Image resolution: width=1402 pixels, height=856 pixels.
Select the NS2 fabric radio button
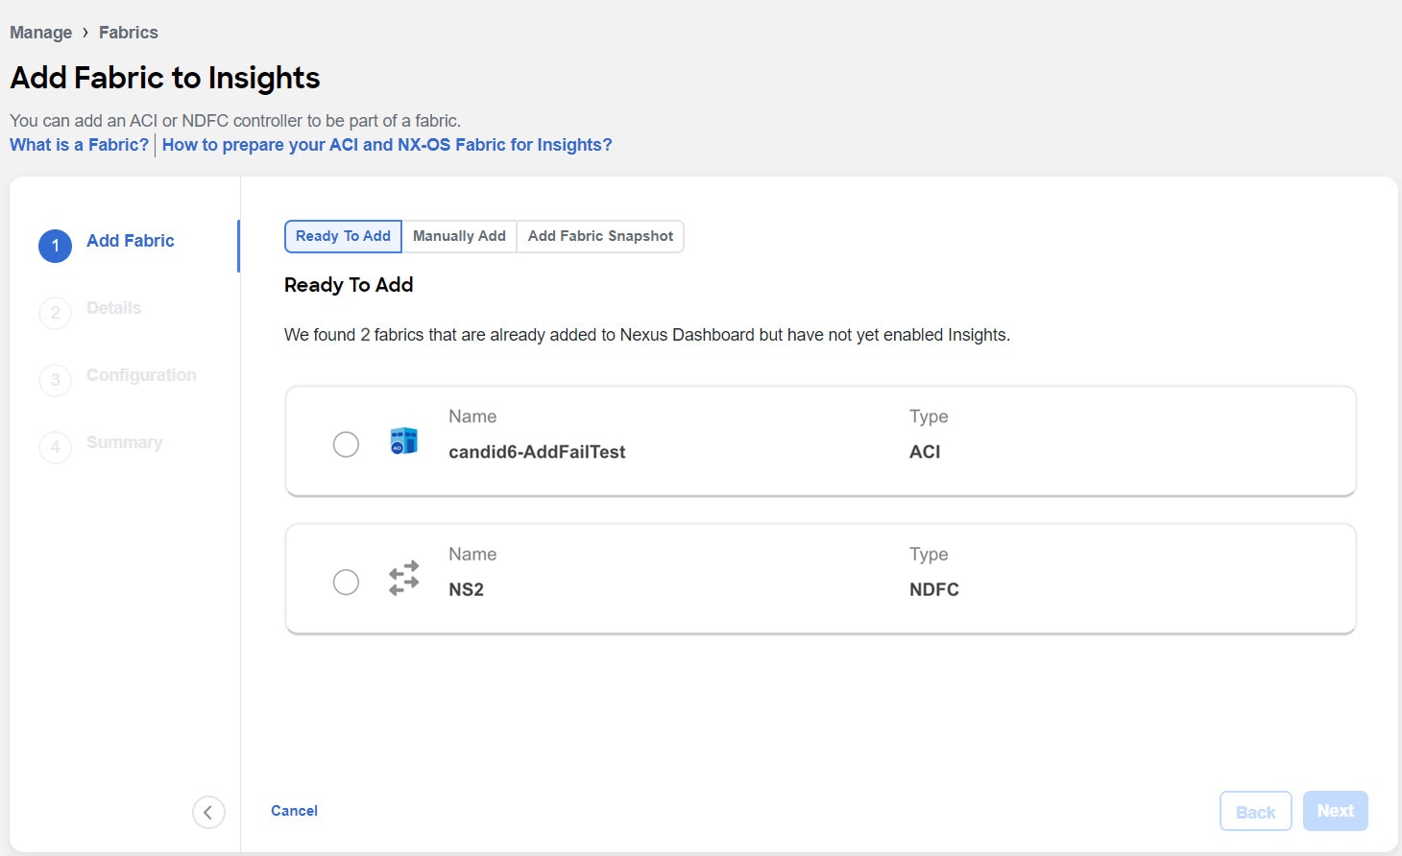tap(346, 582)
